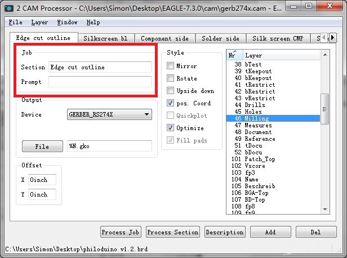This screenshot has width=347, height=258.
Task: Open the Layer menu
Action: [x=39, y=23]
